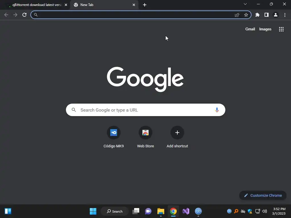291x218 pixels.
Task: Start voice search with the microphone
Action: [217, 110]
